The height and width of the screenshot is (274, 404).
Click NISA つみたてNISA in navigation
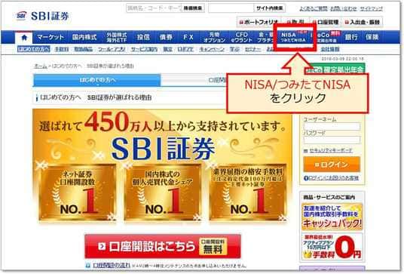(293, 37)
